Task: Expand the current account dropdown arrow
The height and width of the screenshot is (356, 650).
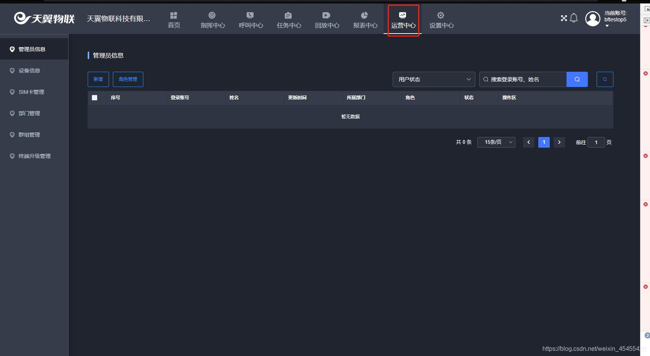Action: 607,26
